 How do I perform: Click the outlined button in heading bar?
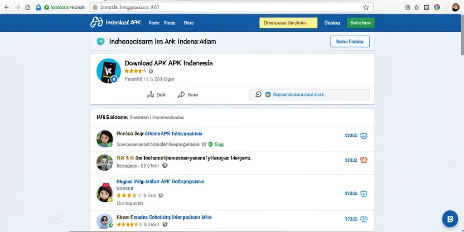[350, 41]
